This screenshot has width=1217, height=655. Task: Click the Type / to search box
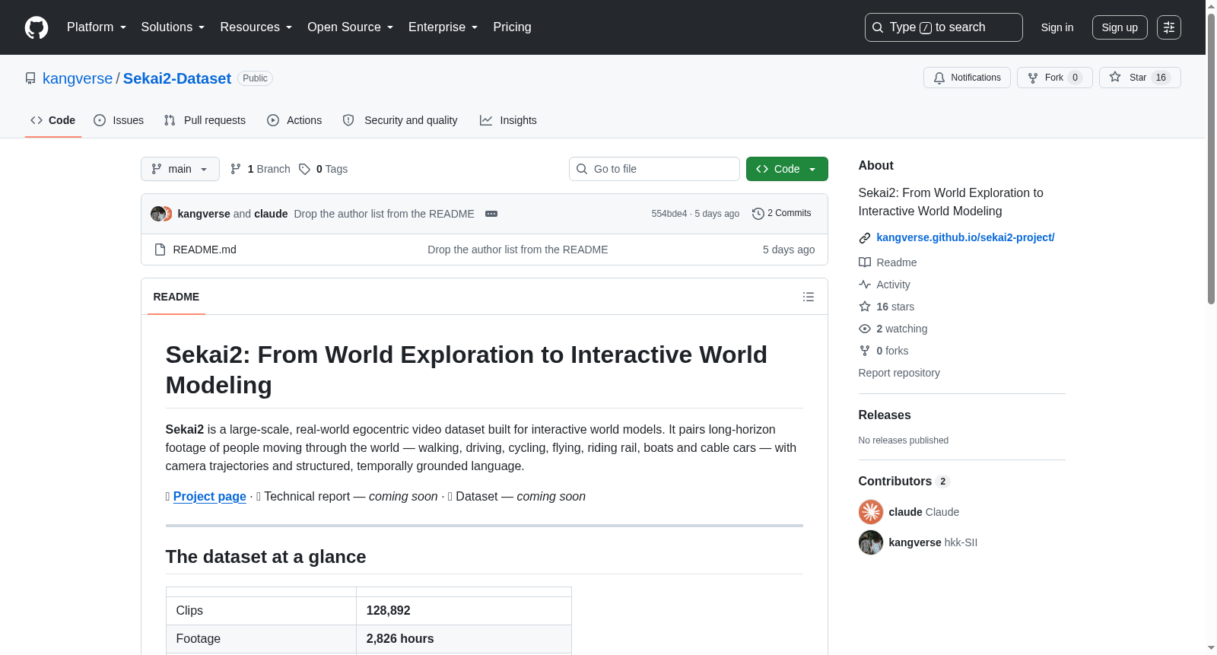[x=944, y=27]
